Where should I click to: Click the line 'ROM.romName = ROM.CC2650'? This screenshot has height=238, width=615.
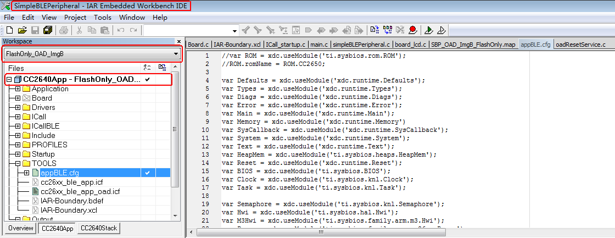coord(273,64)
